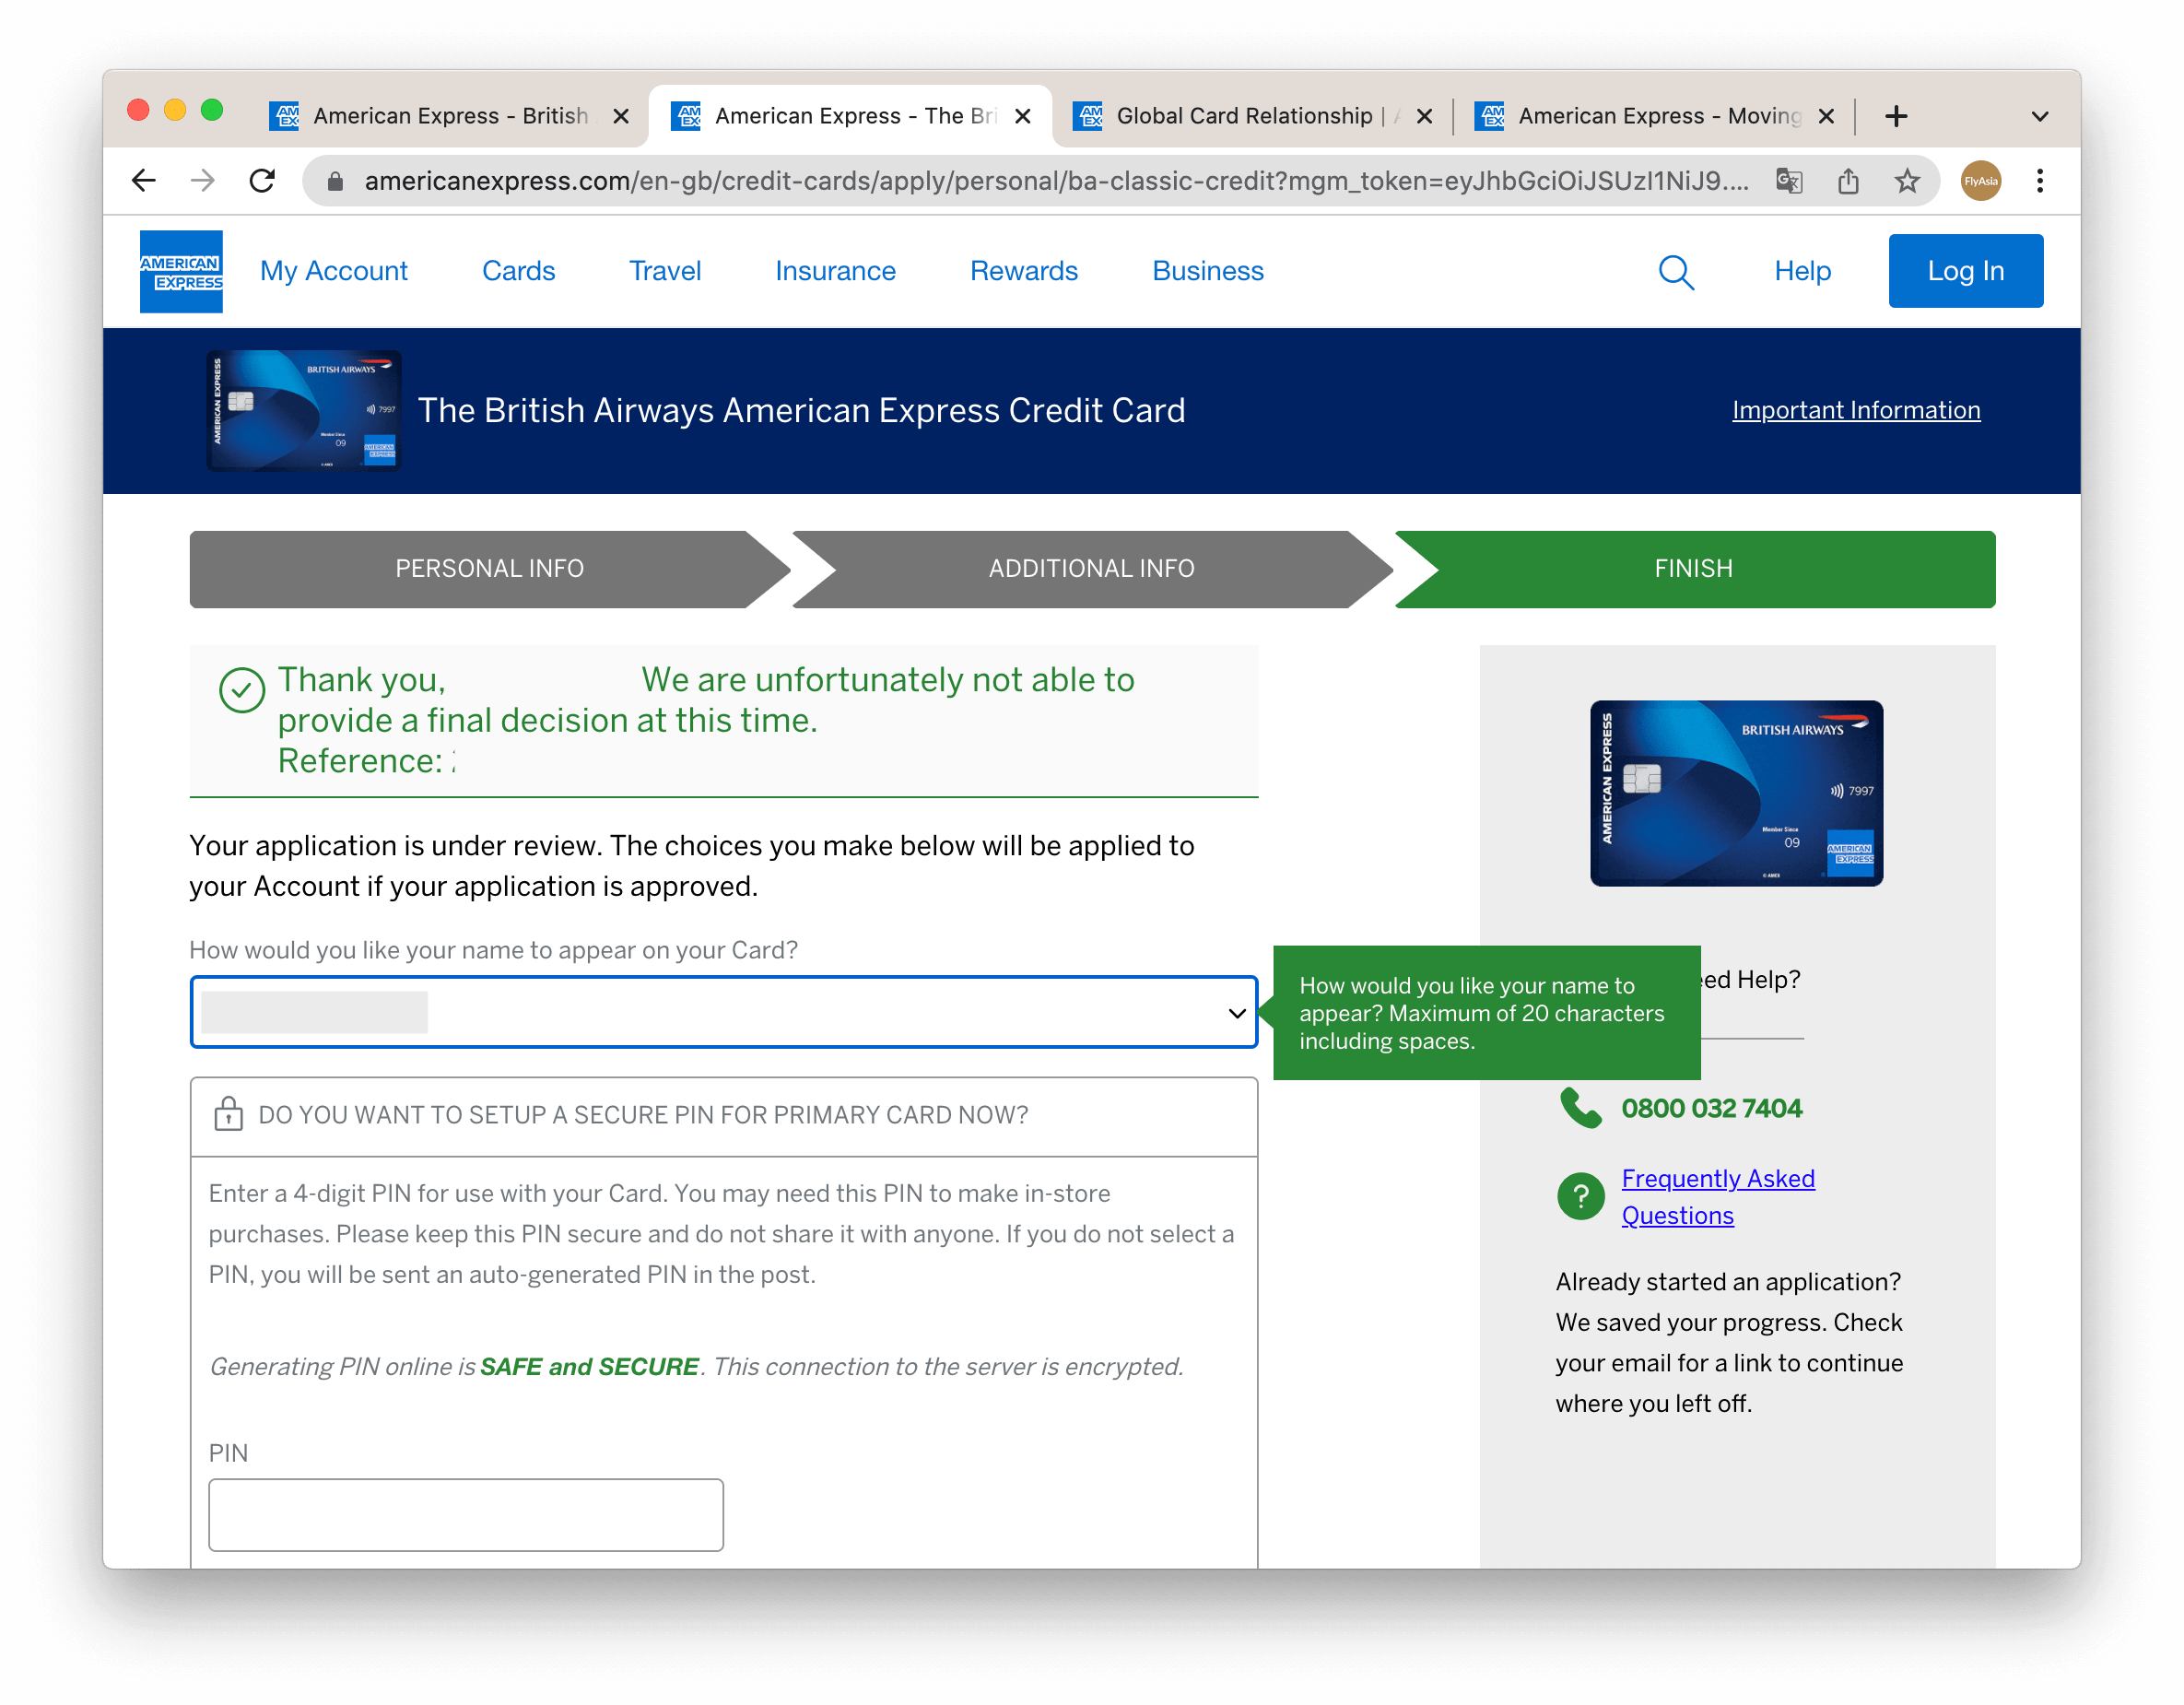This screenshot has width=2184, height=1705.
Task: Open the Rewards navigation menu
Action: pyautogui.click(x=1024, y=271)
